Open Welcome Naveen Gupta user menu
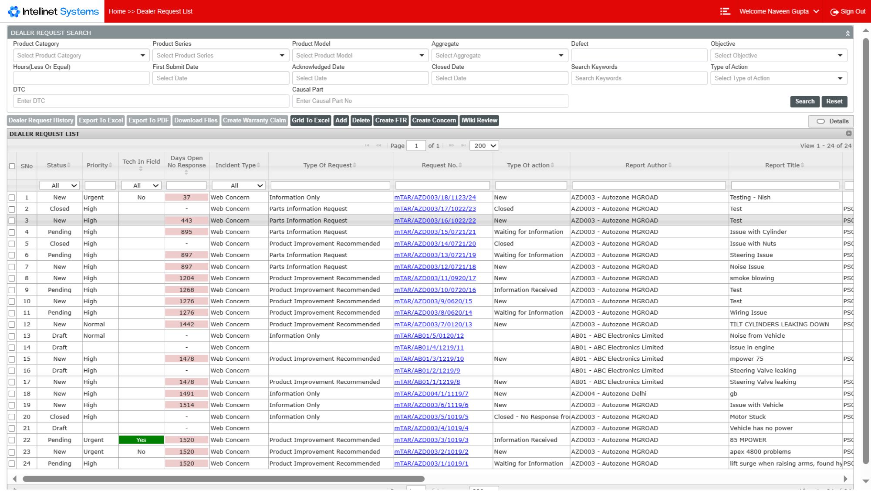871x493 pixels. point(779,12)
